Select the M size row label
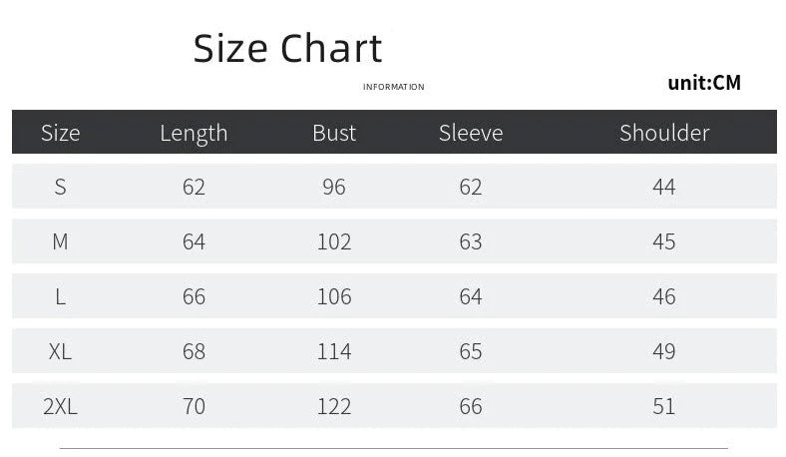The width and height of the screenshot is (786, 457). [60, 241]
